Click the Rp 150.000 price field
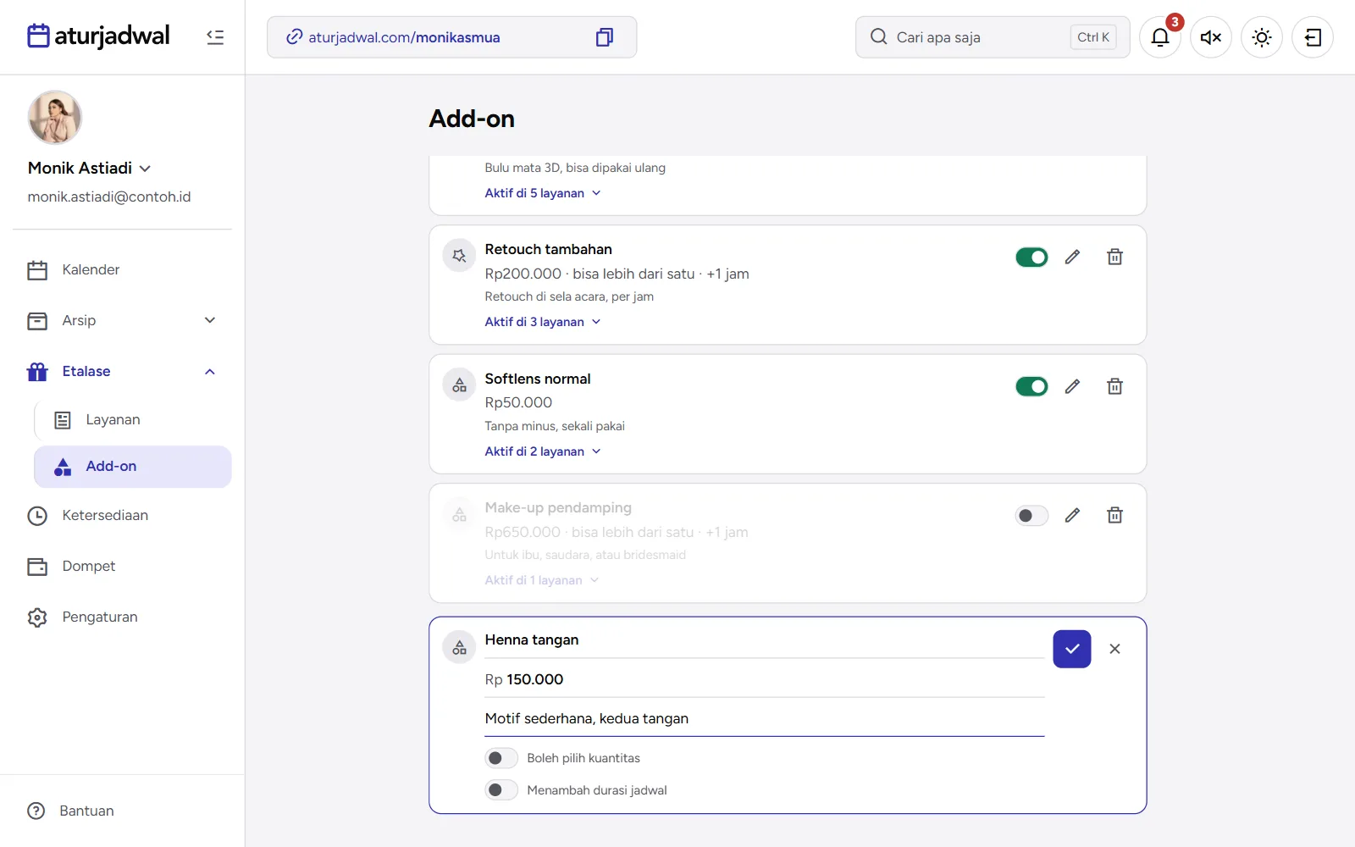The image size is (1355, 847). pyautogui.click(x=764, y=679)
